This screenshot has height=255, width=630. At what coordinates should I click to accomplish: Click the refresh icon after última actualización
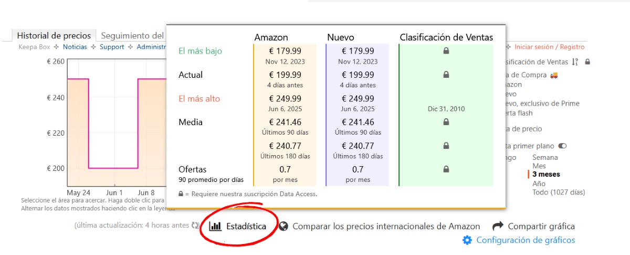195,226
